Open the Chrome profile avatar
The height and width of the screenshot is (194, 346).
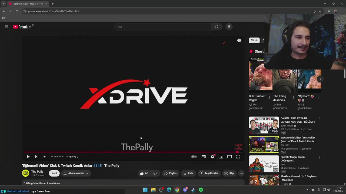click(x=335, y=11)
